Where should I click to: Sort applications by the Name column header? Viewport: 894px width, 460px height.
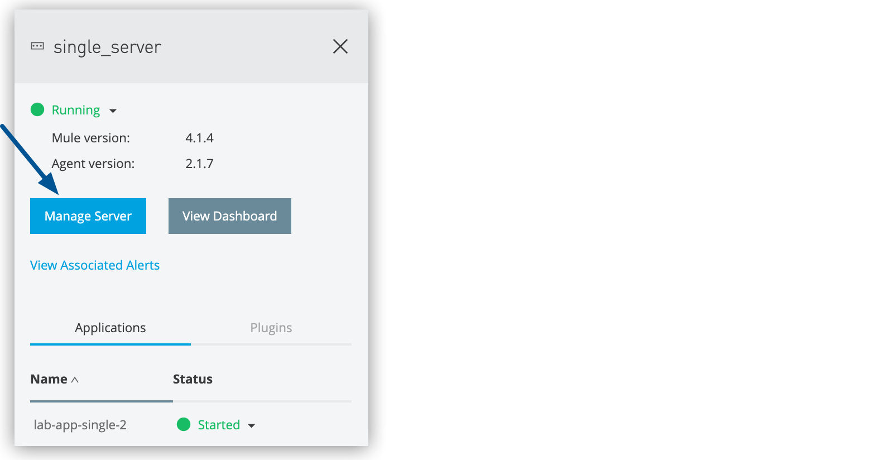[x=48, y=379]
